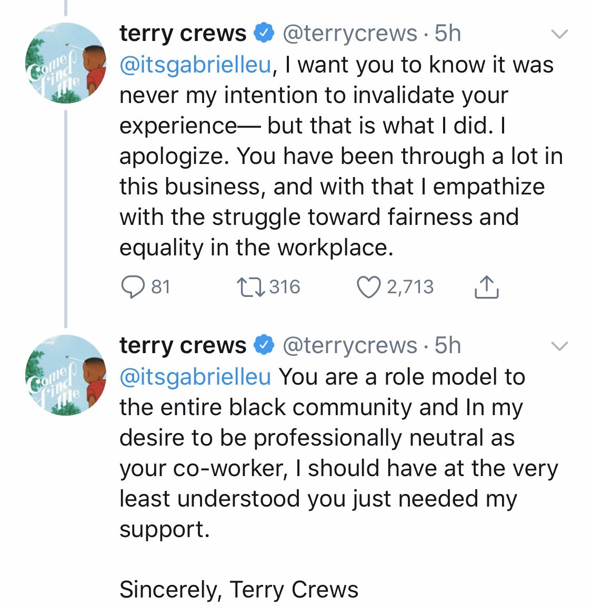Screen dimensions: 592x608
Task: Click the reply speech bubble icon
Action: coord(133,287)
